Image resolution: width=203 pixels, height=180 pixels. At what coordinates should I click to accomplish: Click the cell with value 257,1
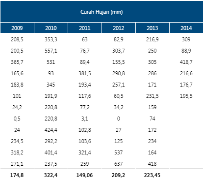tap(119, 85)
